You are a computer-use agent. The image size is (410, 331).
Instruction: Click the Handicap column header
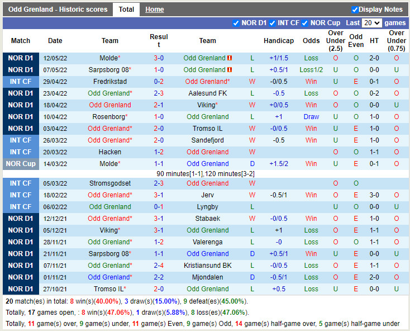coord(278,41)
